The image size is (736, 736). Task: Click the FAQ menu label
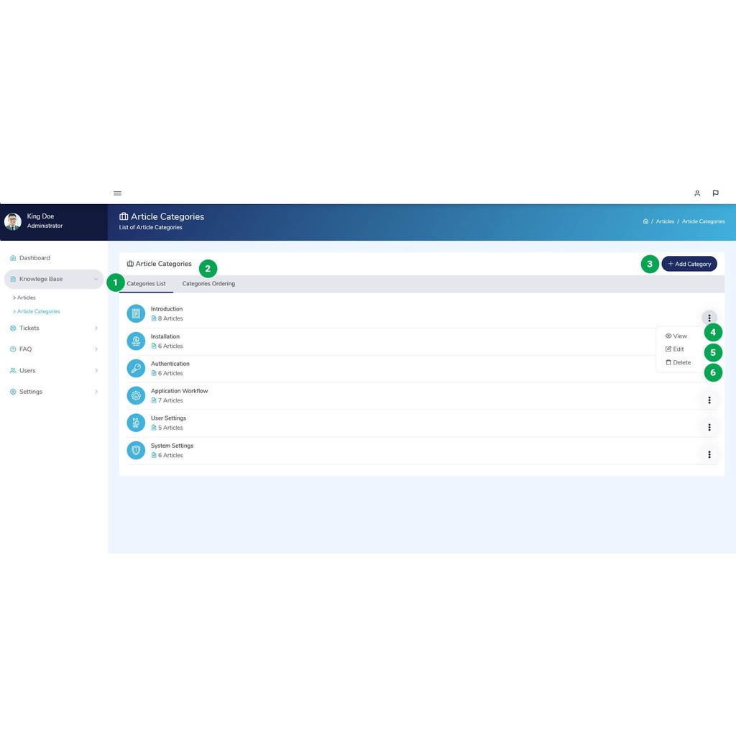(25, 349)
